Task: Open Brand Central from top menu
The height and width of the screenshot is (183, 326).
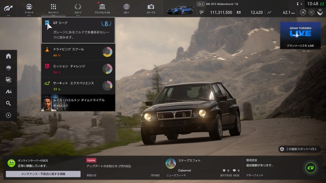Action: pos(102,8)
